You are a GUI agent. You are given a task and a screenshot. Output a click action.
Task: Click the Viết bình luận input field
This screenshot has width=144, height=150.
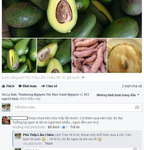coord(77,107)
